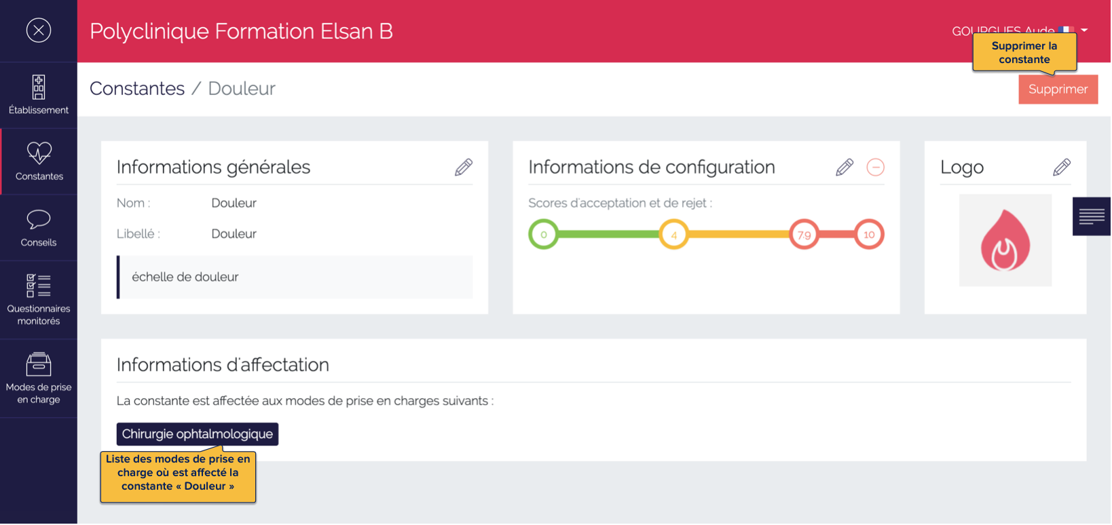Open the Conseils speech bubble section

pyautogui.click(x=39, y=228)
